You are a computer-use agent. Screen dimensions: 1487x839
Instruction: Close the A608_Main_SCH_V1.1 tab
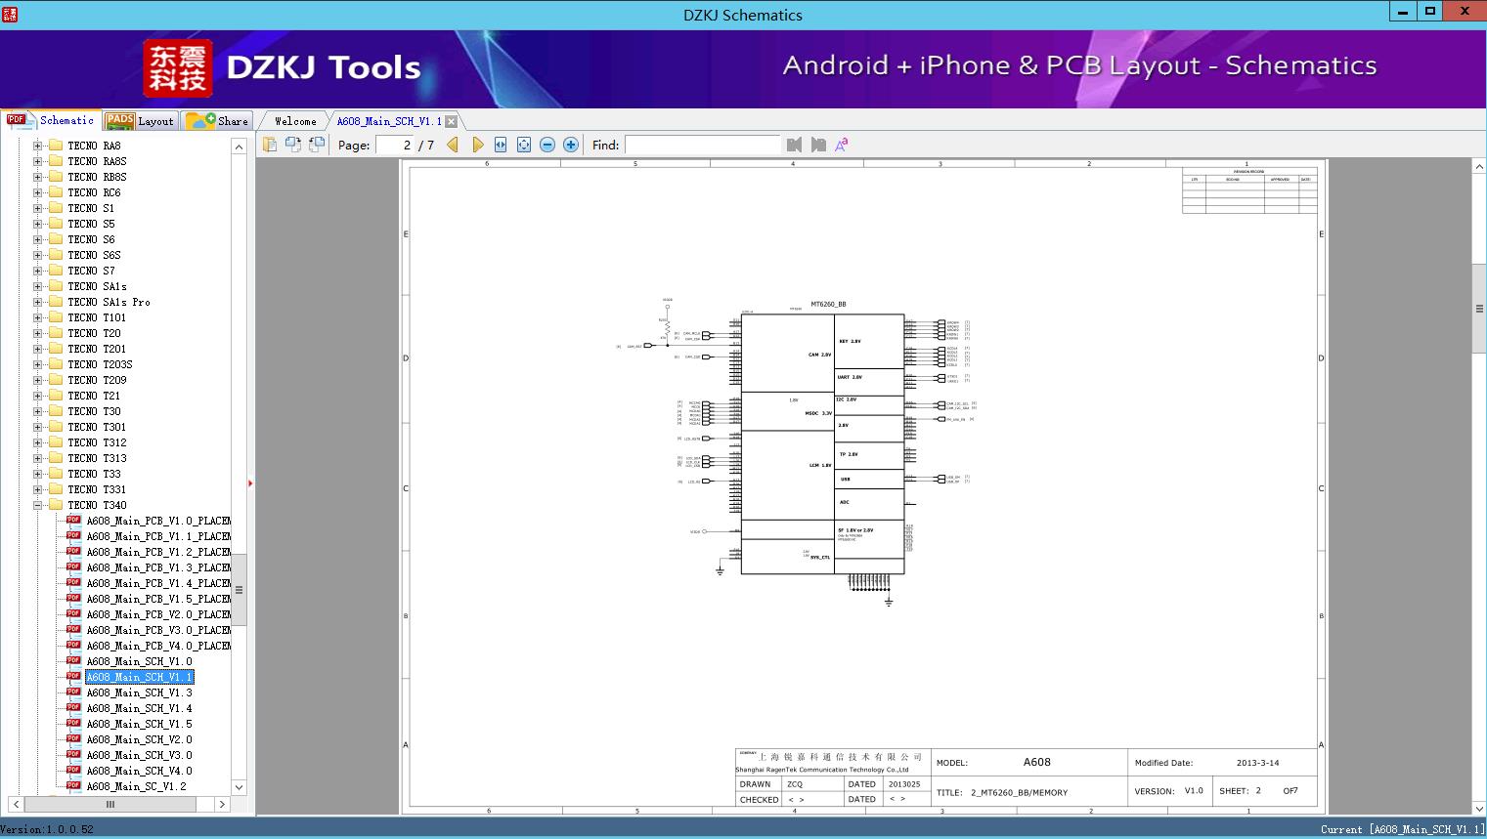pyautogui.click(x=451, y=122)
